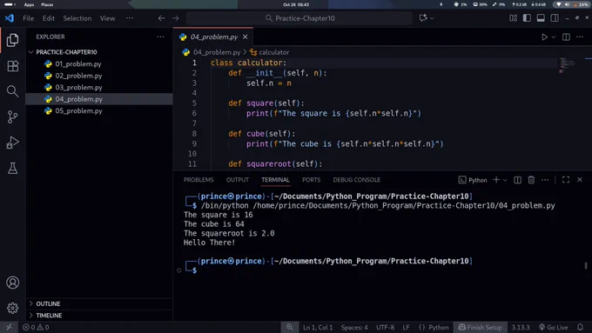Open the Run and Debug view
This screenshot has height=333, width=592.
(x=12, y=143)
